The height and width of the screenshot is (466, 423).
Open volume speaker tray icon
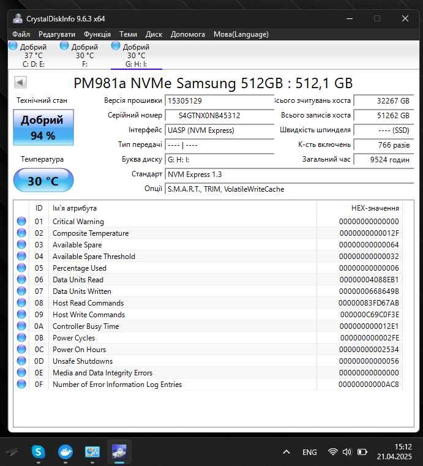point(347,452)
